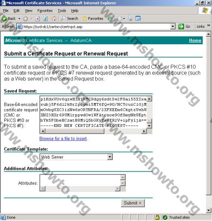Minimize the Internet Explorer window
Viewport: 212px width, 221px height.
197,3
